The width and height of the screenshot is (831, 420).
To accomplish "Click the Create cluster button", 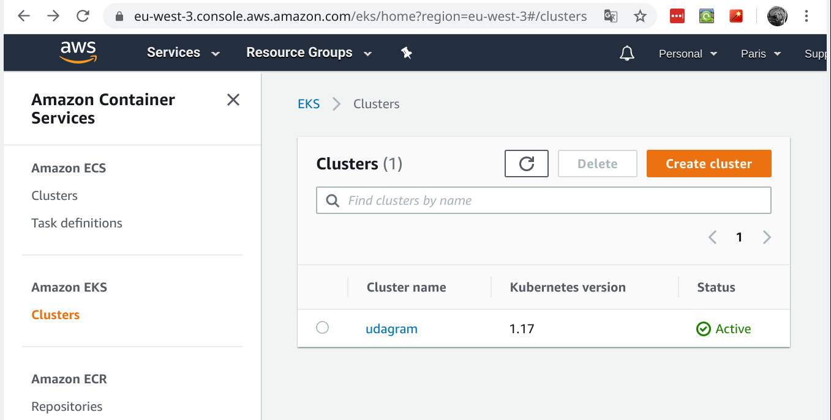I will 709,164.
